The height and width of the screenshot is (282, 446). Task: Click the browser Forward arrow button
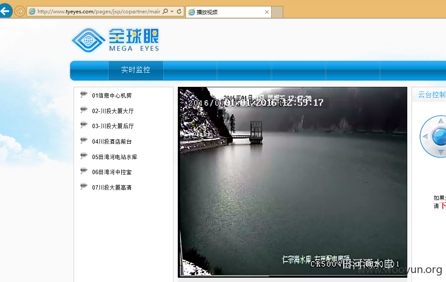[20, 11]
